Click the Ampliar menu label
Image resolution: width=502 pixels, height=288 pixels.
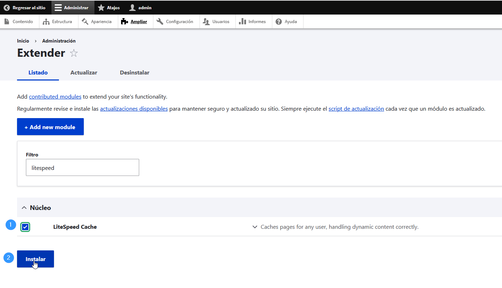[139, 22]
